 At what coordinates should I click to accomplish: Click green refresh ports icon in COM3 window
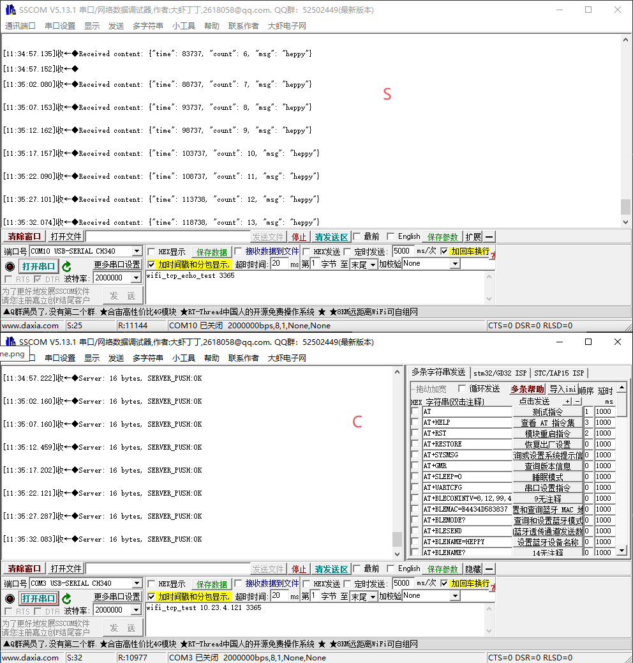66,598
